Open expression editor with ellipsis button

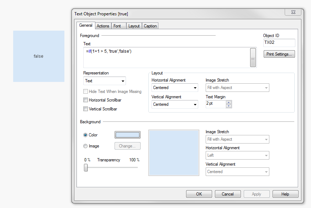(x=253, y=57)
